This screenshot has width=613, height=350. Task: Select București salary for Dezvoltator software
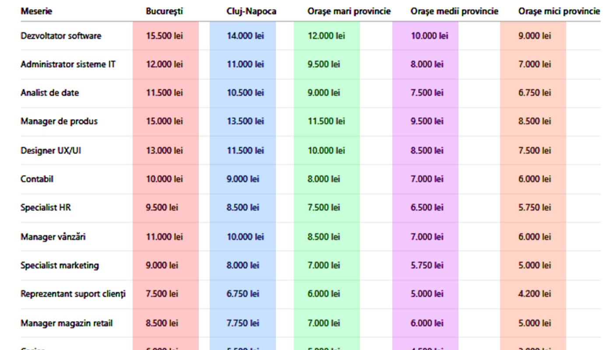pyautogui.click(x=164, y=36)
